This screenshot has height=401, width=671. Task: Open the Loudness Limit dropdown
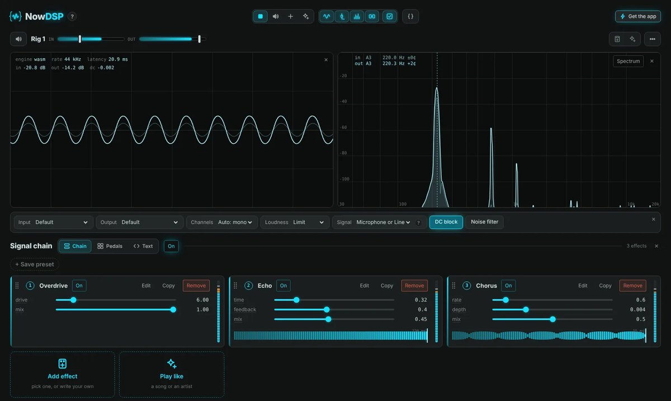click(x=295, y=222)
